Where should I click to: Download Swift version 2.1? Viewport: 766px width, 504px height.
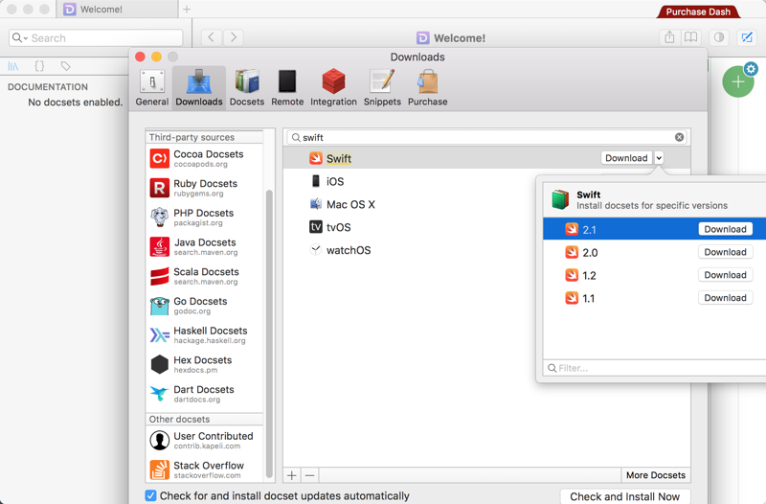[725, 229]
